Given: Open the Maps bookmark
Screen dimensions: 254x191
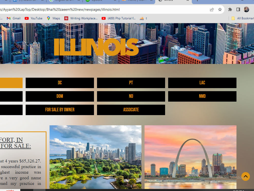Looking at the screenshot, I should tap(53, 18).
